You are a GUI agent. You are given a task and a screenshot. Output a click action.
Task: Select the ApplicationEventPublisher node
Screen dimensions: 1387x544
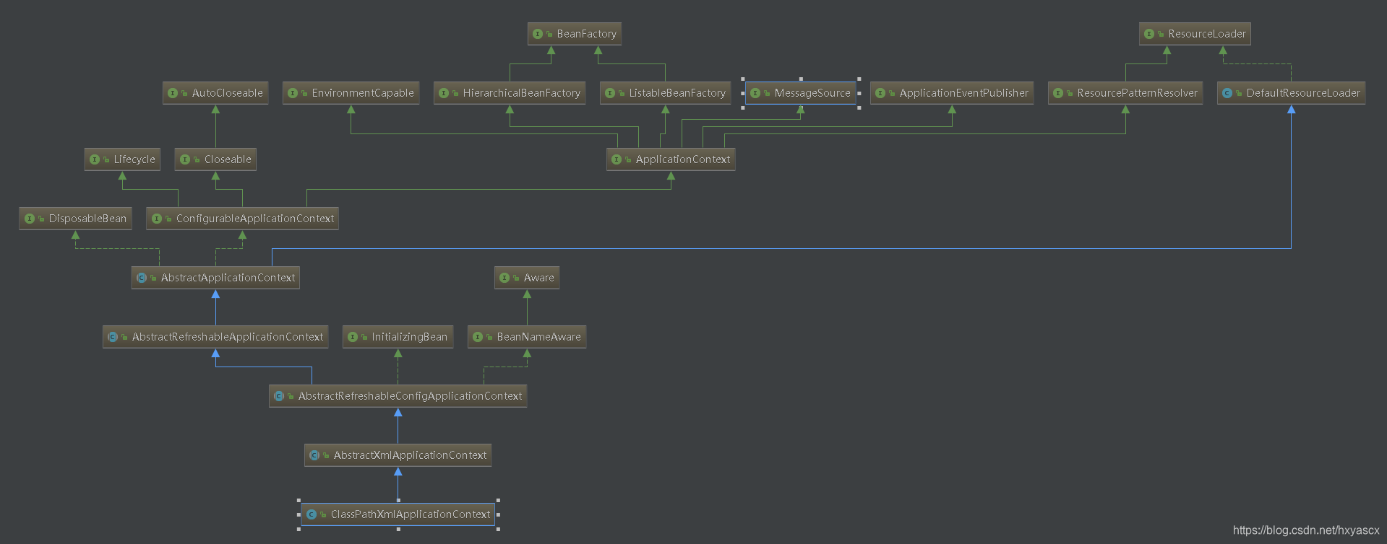click(x=952, y=93)
